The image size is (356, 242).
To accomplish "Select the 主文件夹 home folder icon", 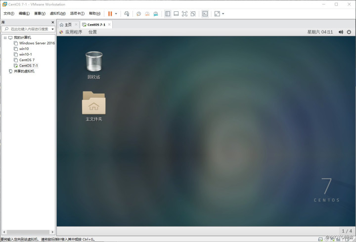I will tap(94, 106).
